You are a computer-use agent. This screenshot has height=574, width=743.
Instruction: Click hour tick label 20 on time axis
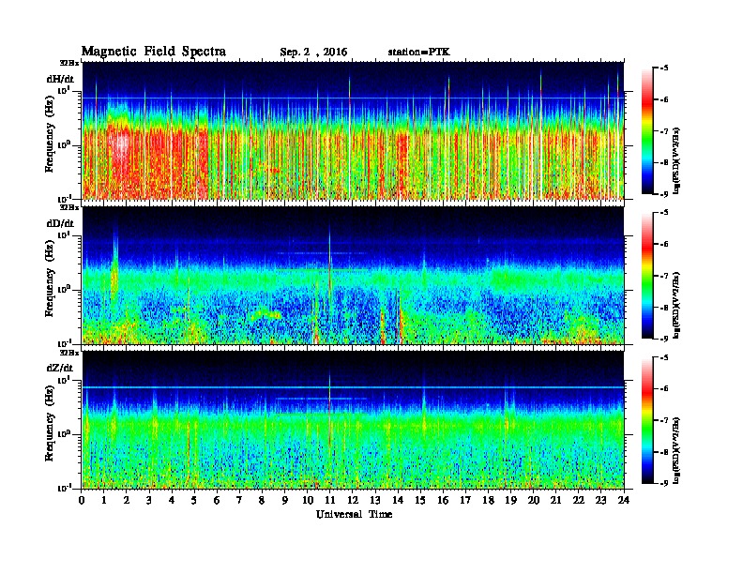point(534,501)
